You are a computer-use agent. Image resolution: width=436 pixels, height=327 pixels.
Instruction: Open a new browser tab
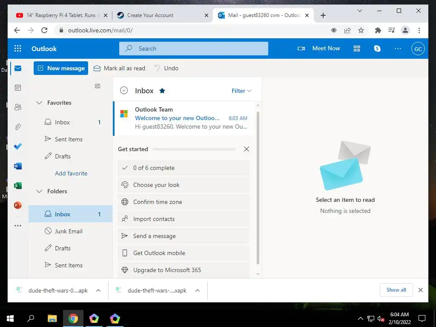point(323,15)
